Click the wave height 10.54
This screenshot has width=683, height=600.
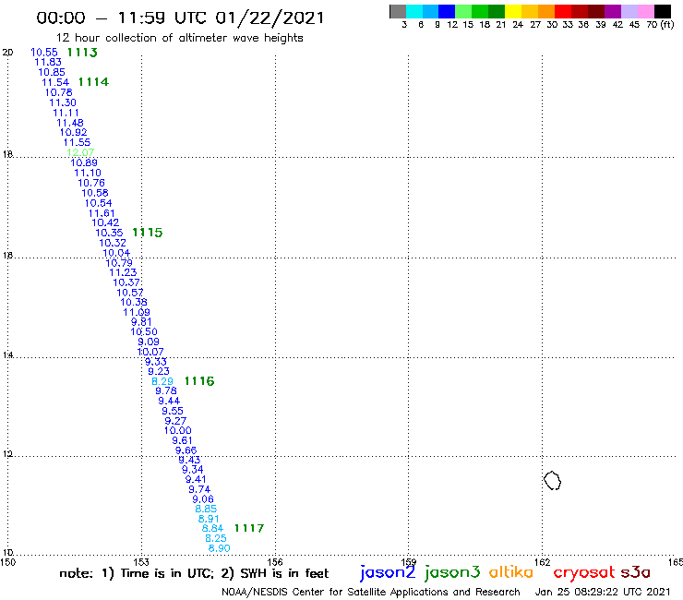pos(99,203)
